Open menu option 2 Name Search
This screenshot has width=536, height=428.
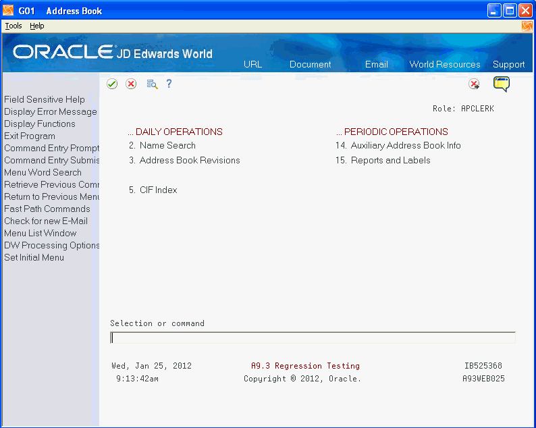point(163,146)
